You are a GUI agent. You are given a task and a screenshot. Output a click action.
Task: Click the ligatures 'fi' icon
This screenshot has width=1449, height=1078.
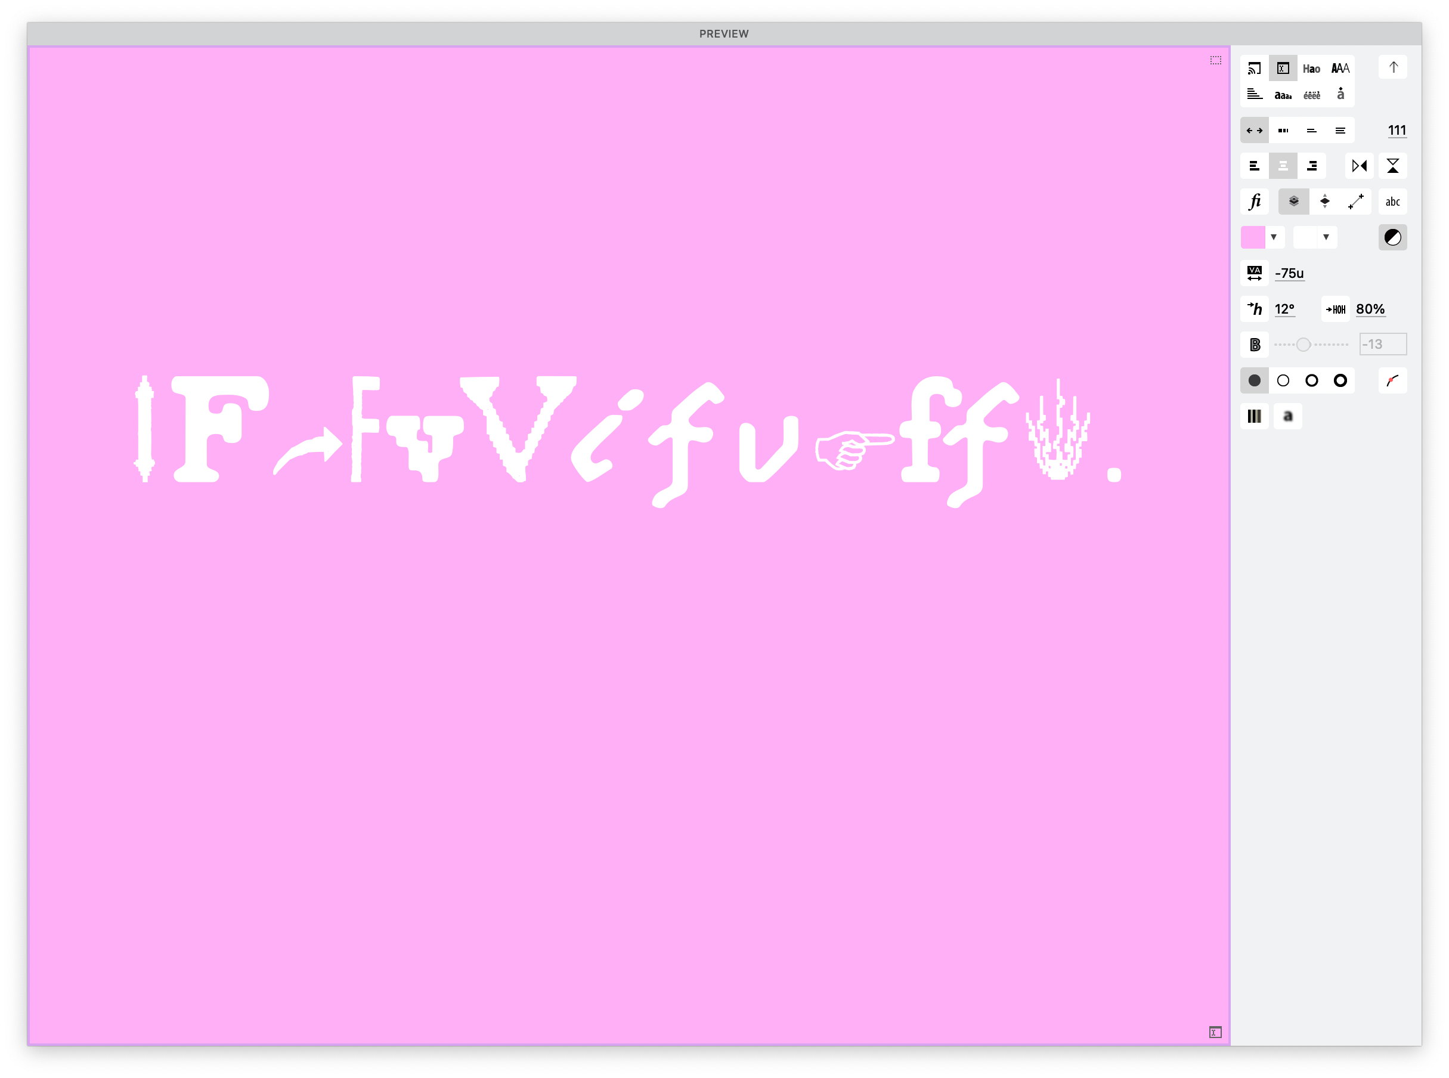[x=1254, y=202]
